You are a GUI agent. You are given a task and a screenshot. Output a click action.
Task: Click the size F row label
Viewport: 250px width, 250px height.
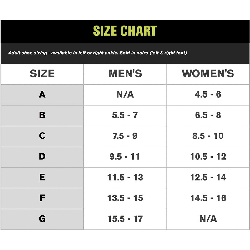(42, 198)
